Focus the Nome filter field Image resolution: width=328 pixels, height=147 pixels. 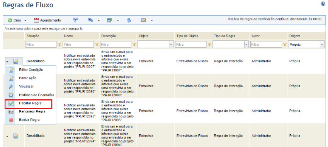tap(78, 44)
